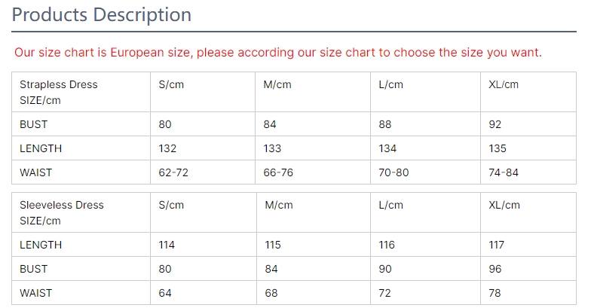
Task: Click the Sleeveless Dress waist value 78
Action: click(494, 293)
